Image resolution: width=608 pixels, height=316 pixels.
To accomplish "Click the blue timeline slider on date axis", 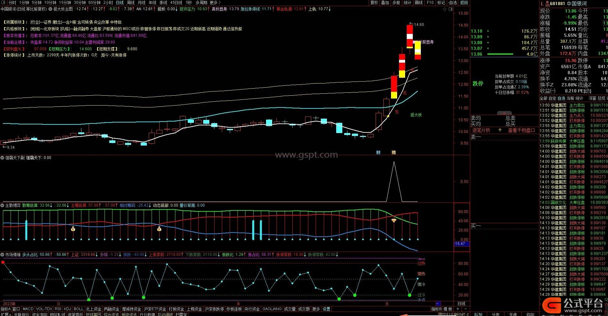I will [438, 304].
